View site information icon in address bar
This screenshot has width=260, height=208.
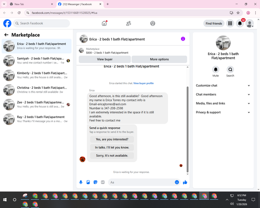pos(28,13)
